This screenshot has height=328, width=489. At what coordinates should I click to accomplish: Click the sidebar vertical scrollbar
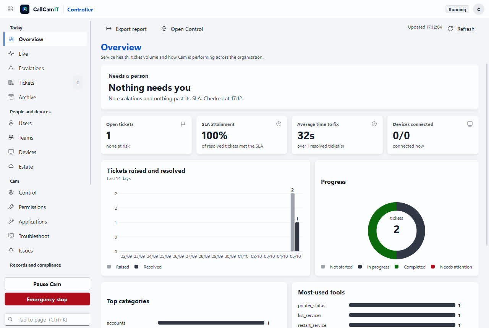click(x=91, y=103)
